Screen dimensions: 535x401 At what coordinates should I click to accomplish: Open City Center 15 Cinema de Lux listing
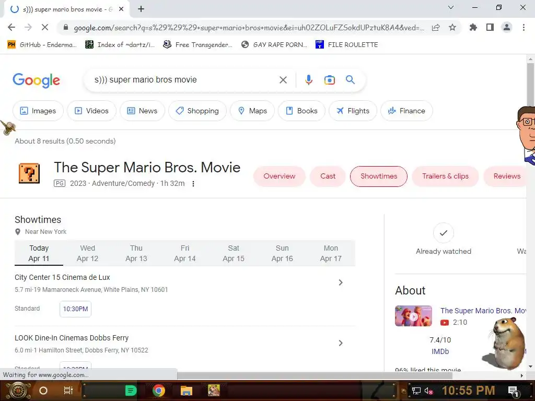62,278
